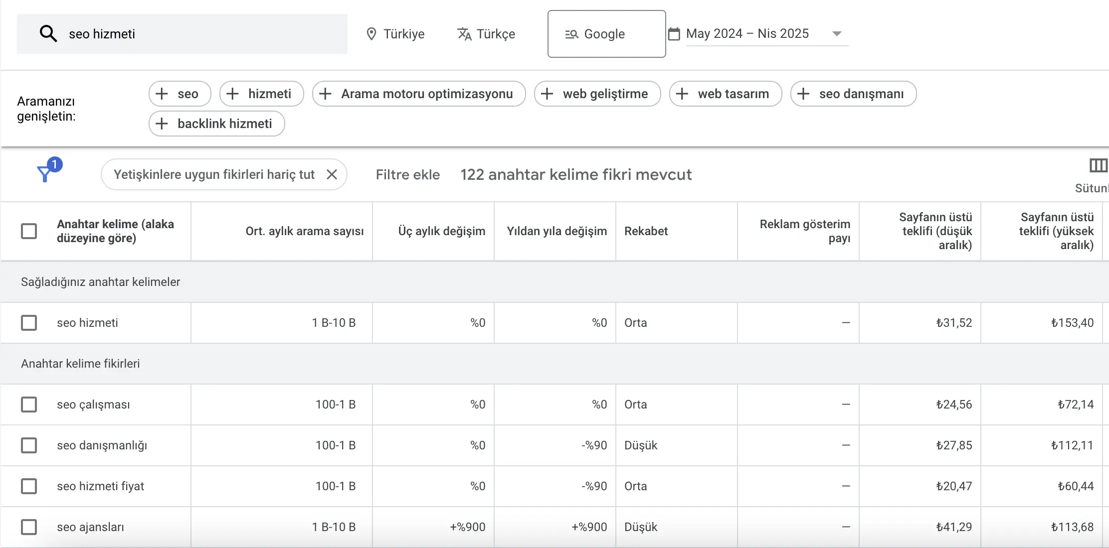Add 'hizmeti' suggestion chip plus icon

pyautogui.click(x=232, y=94)
